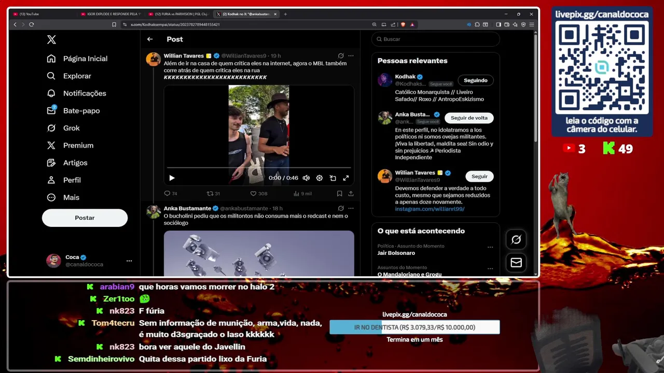
Task: Repost the post with 31 reposts
Action: 213,193
